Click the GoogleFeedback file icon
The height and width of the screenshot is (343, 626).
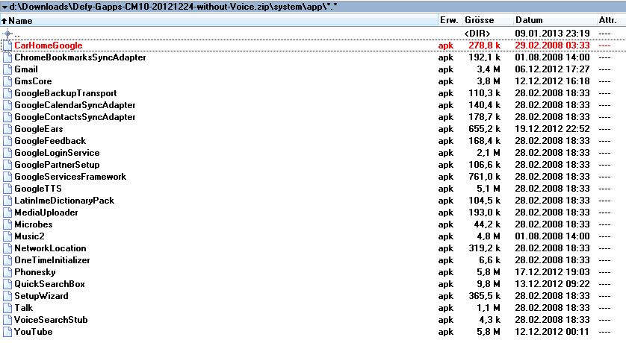click(7, 141)
